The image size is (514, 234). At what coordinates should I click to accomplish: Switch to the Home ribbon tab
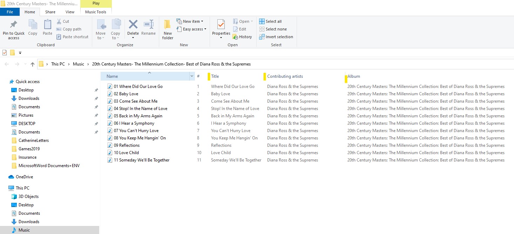(30, 12)
